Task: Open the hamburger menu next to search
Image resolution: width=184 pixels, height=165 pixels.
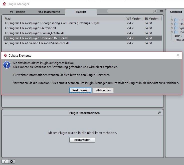Action: 161,11
